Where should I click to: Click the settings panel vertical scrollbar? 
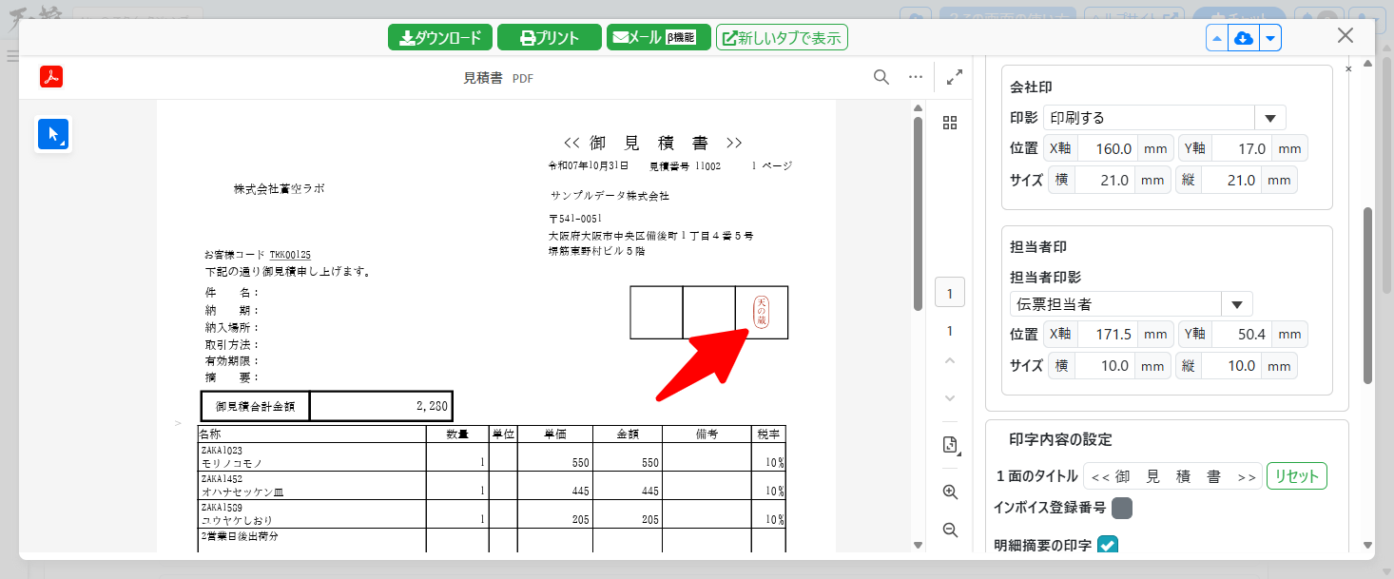(1367, 295)
